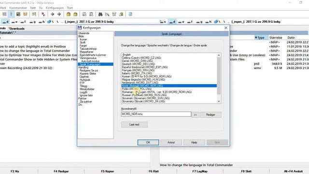The image size is (309, 174).
Task: Open the Konfigurasjon menu
Action: [x=55, y=8]
